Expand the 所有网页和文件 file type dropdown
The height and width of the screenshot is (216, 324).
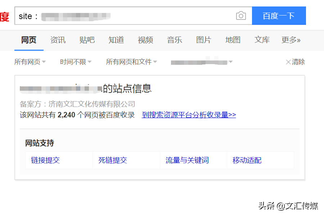[131, 62]
